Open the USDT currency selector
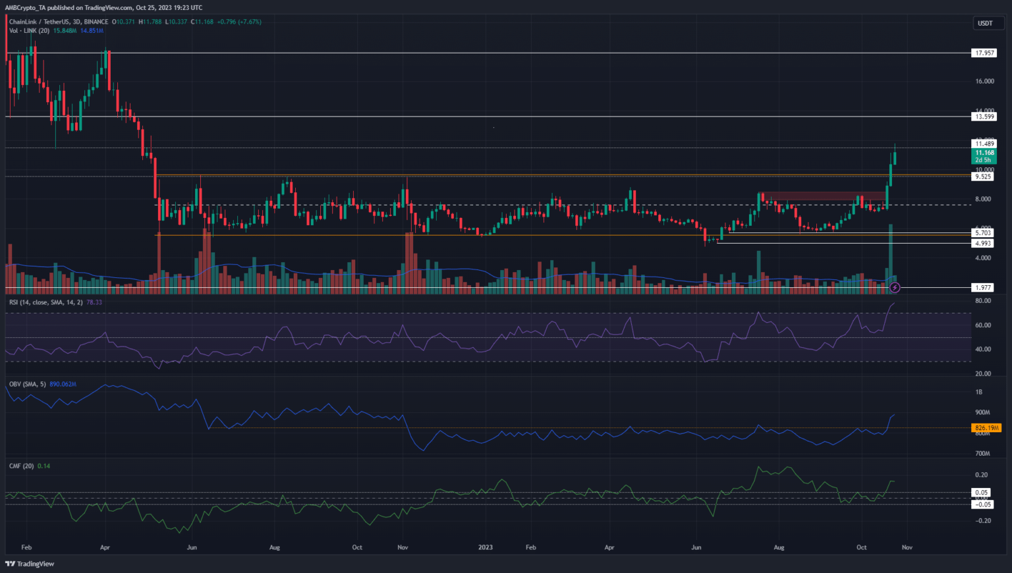 (985, 23)
